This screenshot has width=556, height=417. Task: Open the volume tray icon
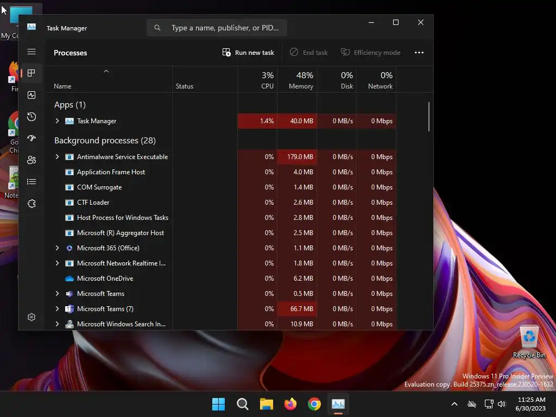point(501,404)
